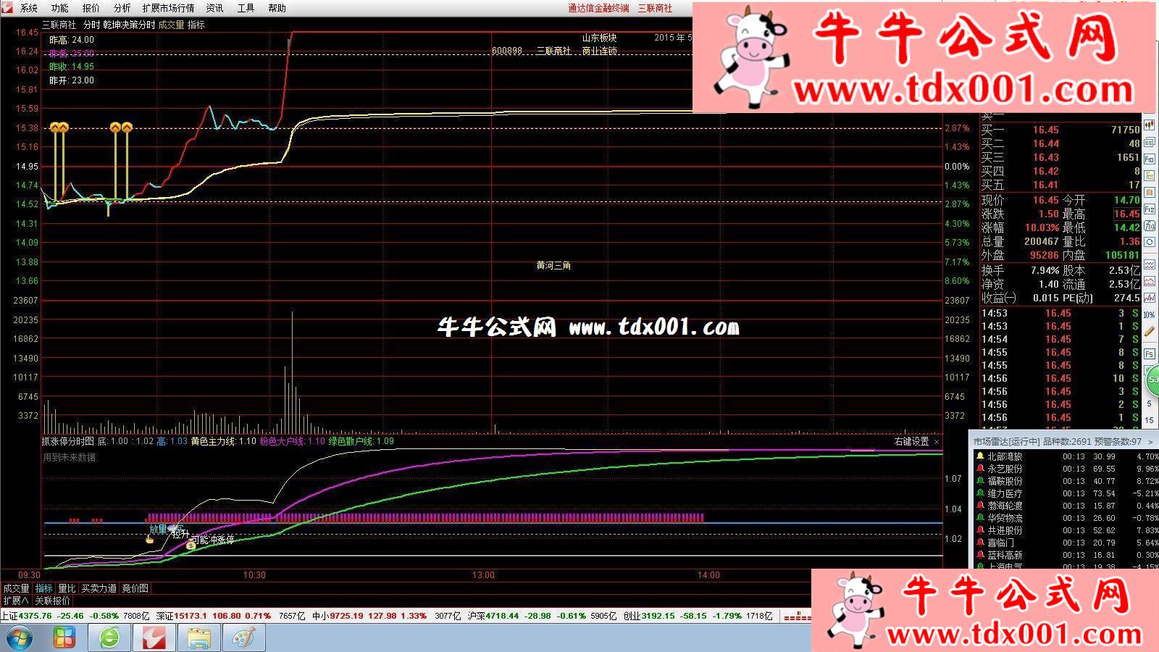Open the orange document sidebar icon
The height and width of the screenshot is (652, 1159).
point(1149,192)
